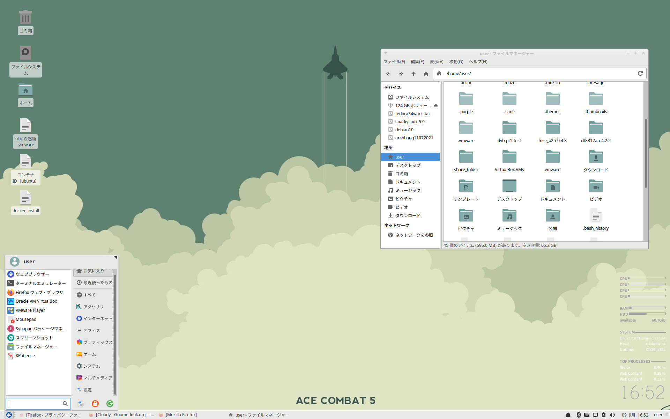This screenshot has width=670, height=419.
Task: Lock the screen from Whisker menu
Action: [95, 404]
